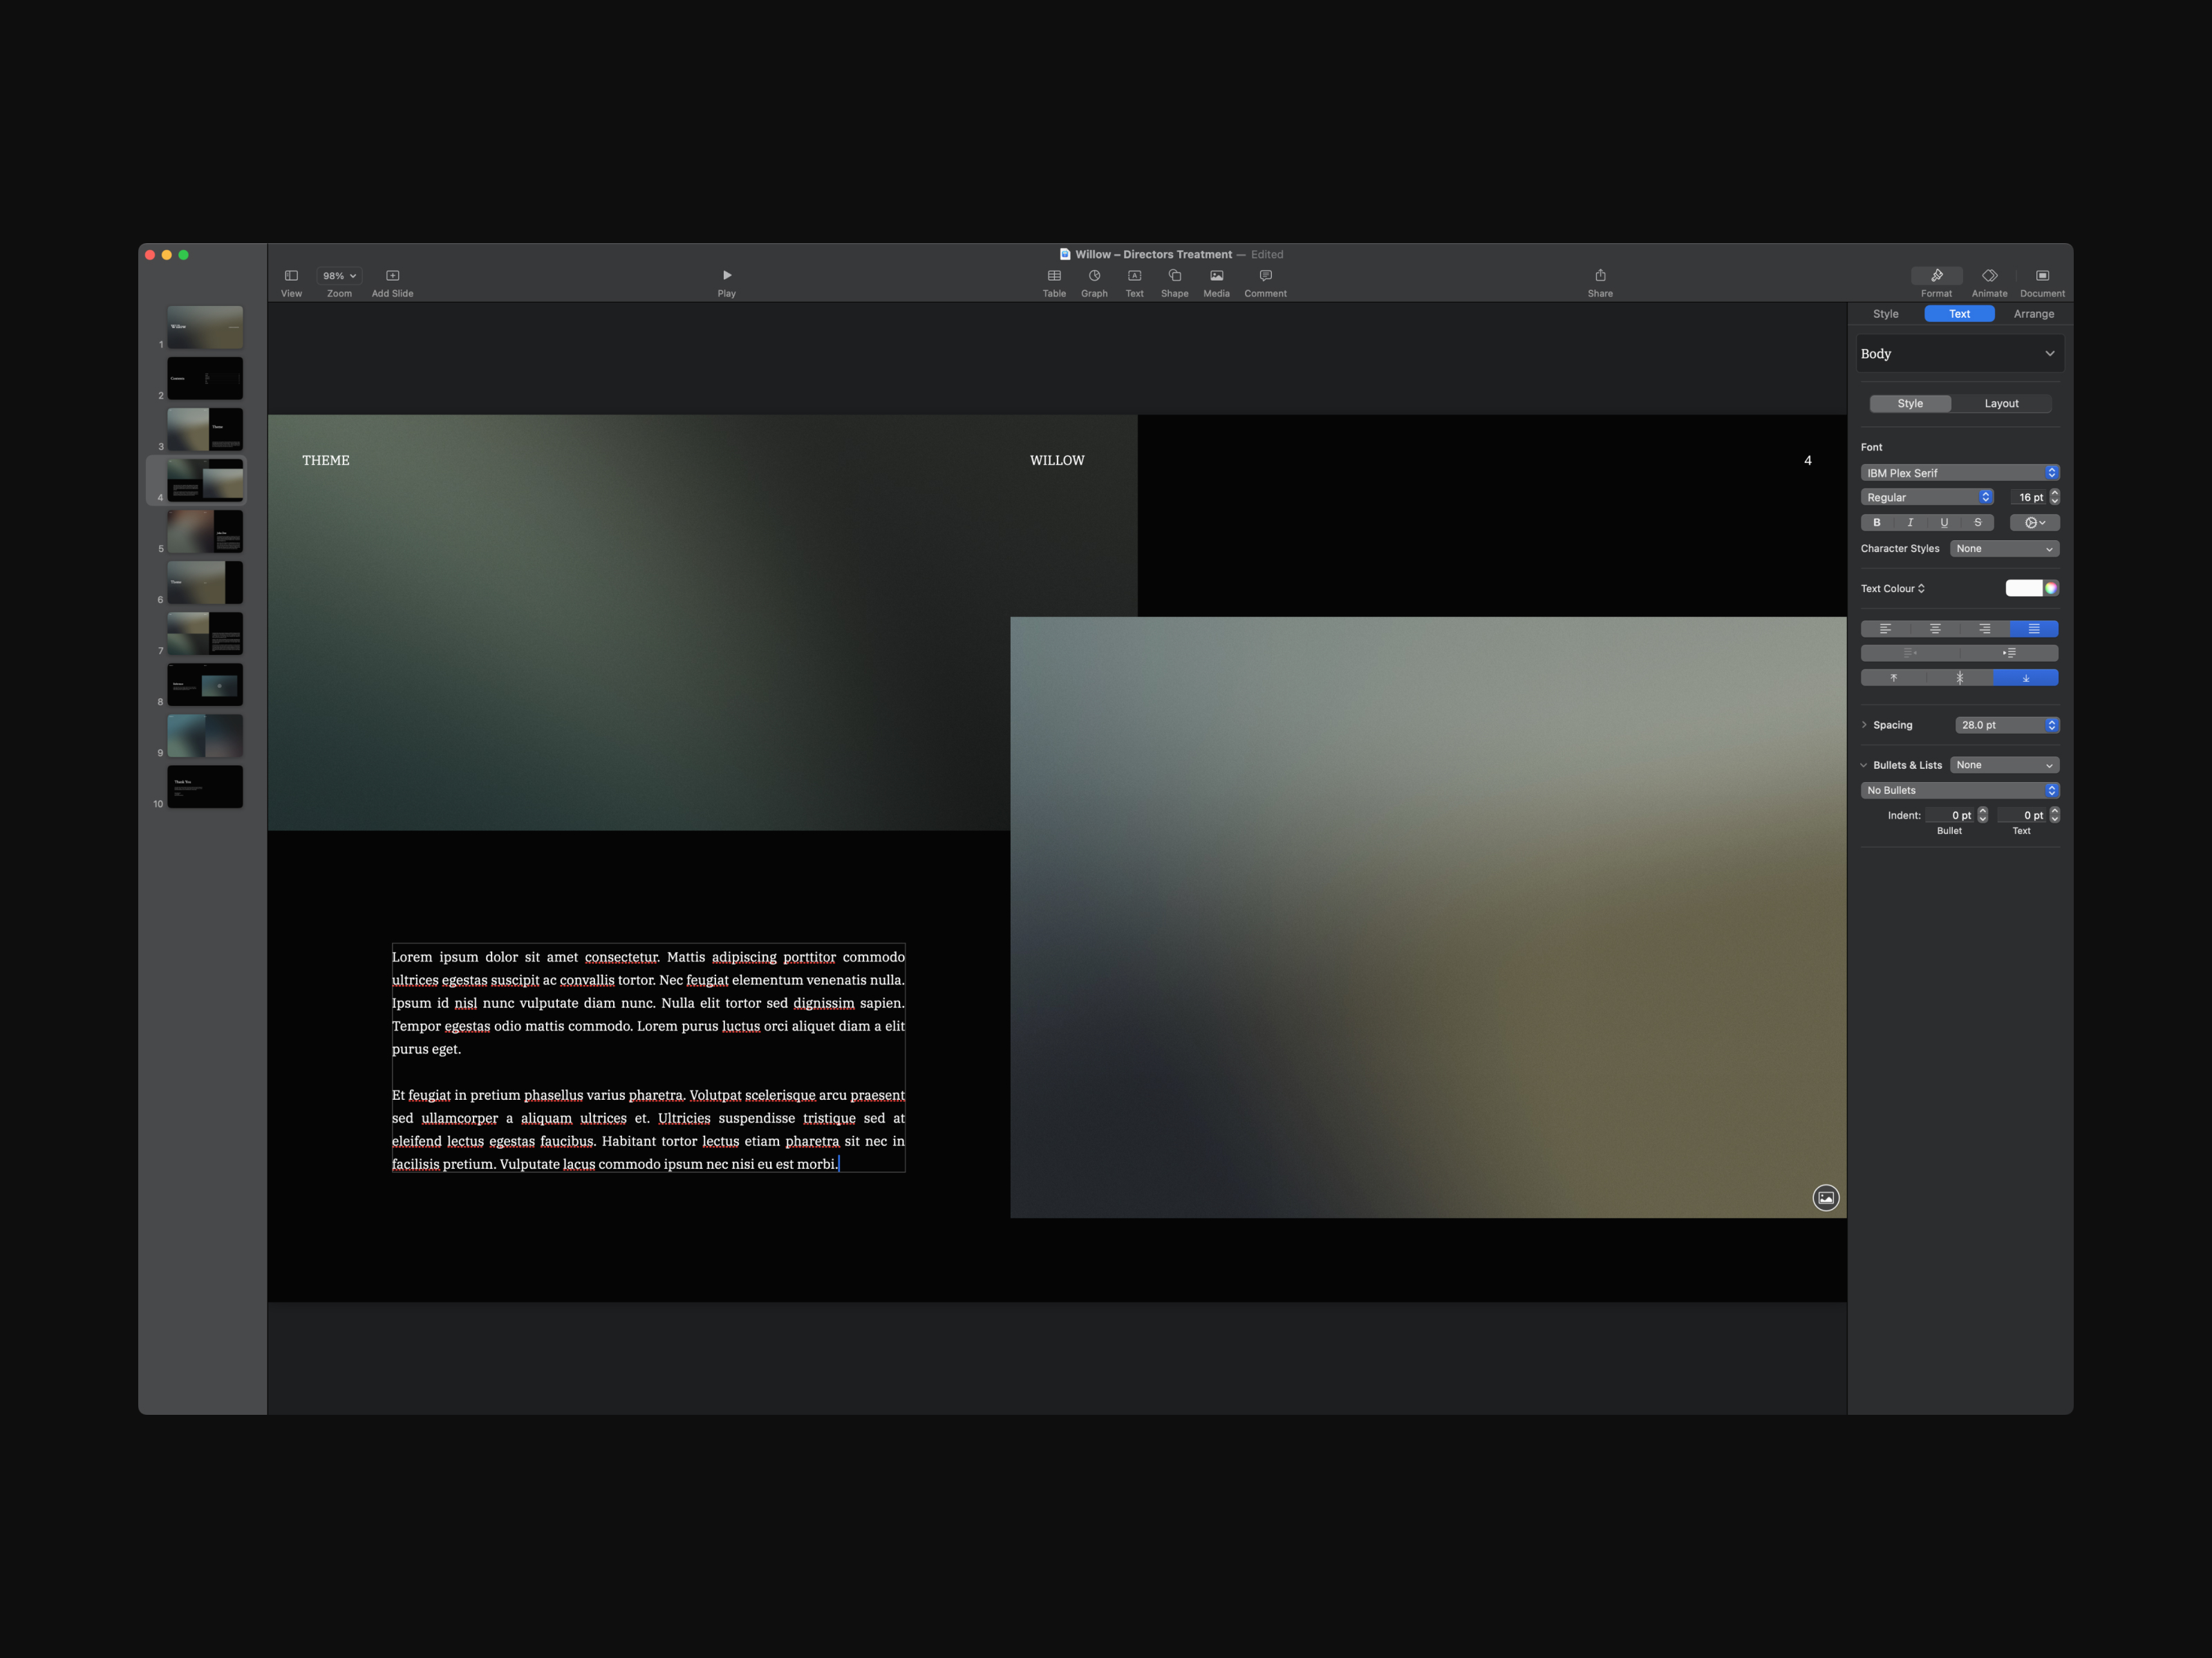Select the Layout sub-tab
2212x1658 pixels.
coord(2001,403)
